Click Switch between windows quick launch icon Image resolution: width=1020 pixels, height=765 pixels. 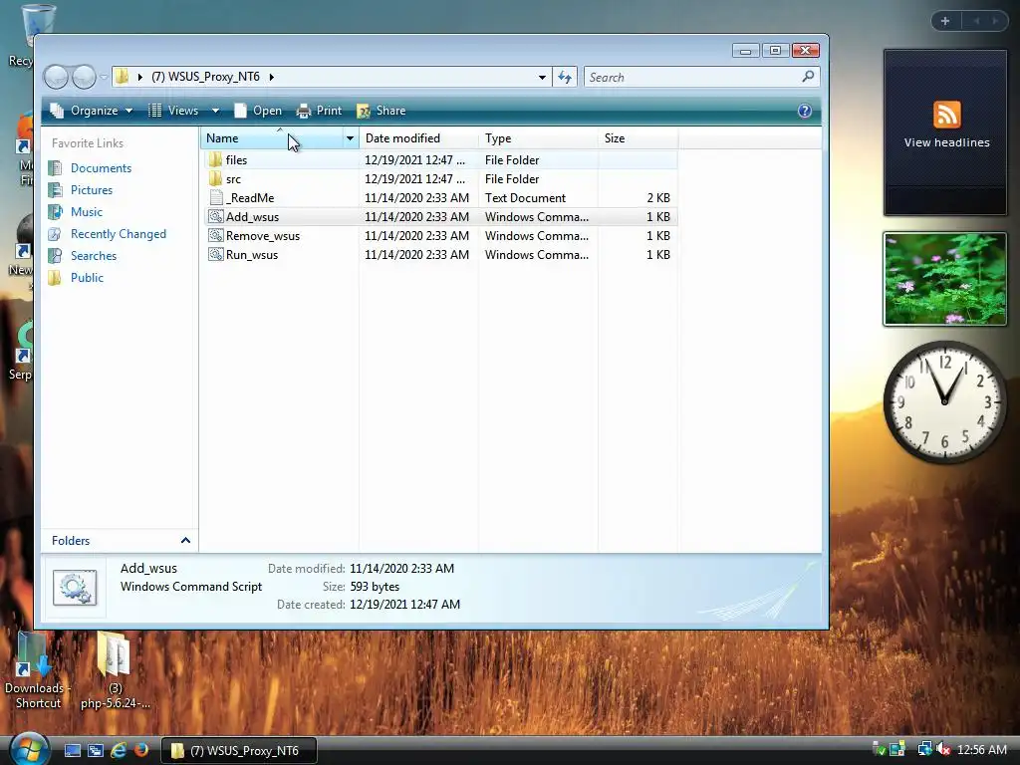pyautogui.click(x=96, y=751)
